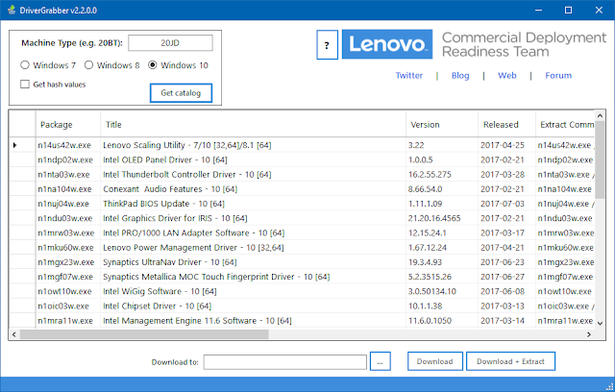Select the Windows 8 radio button
The image size is (615, 392).
tap(88, 65)
